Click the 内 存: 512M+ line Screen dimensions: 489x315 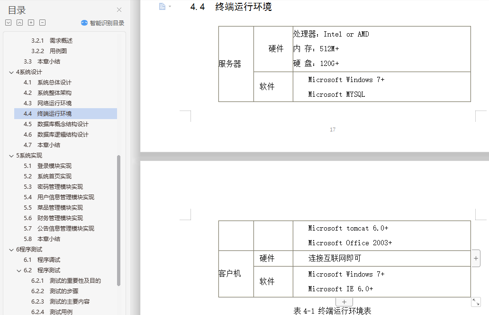pyautogui.click(x=316, y=49)
